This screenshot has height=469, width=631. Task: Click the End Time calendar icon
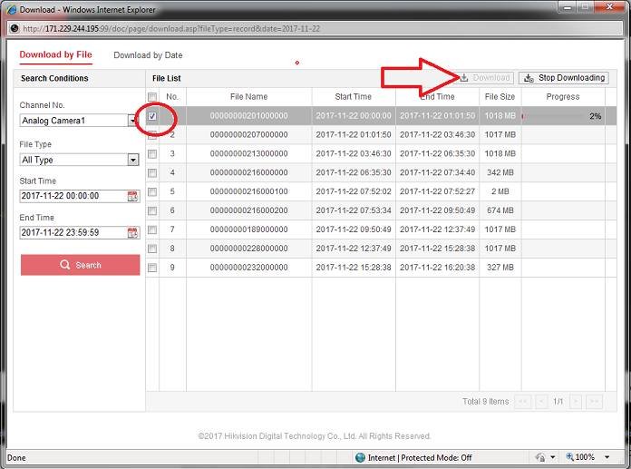pos(132,232)
